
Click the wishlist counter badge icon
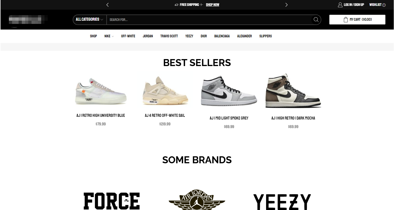[384, 5]
